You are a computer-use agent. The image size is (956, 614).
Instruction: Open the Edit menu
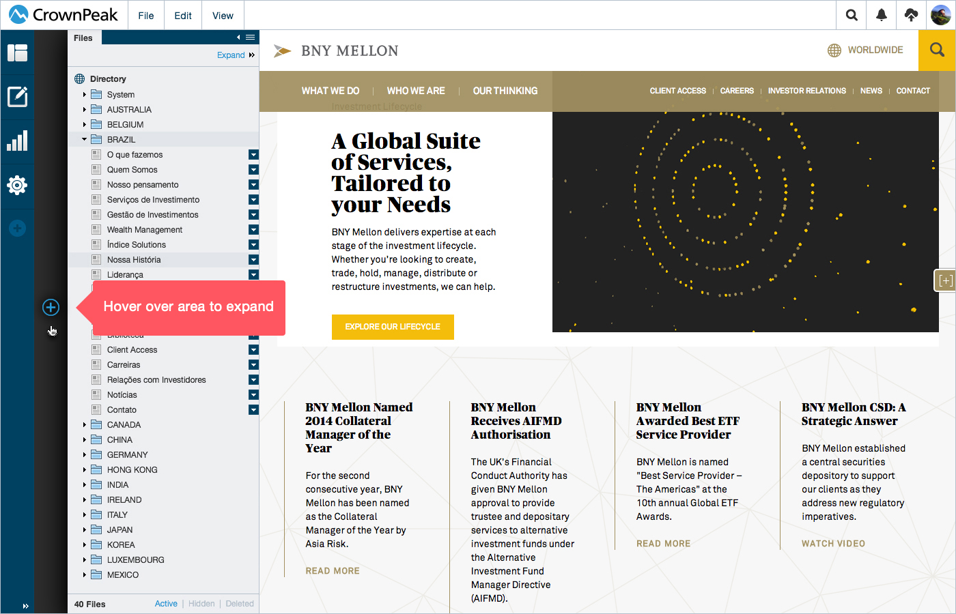(x=183, y=15)
